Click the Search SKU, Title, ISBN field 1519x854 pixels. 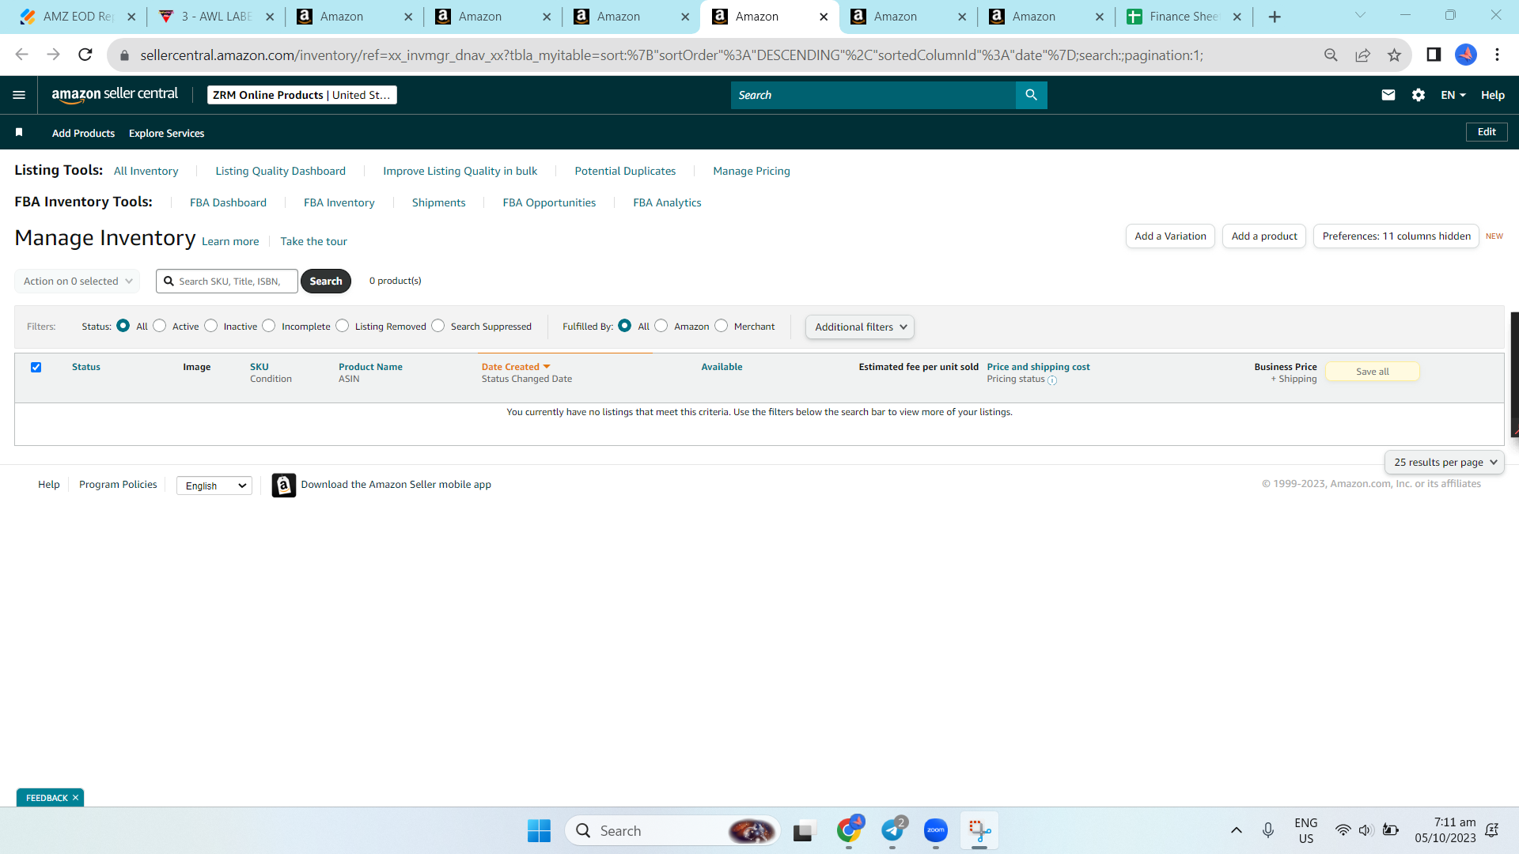click(227, 281)
